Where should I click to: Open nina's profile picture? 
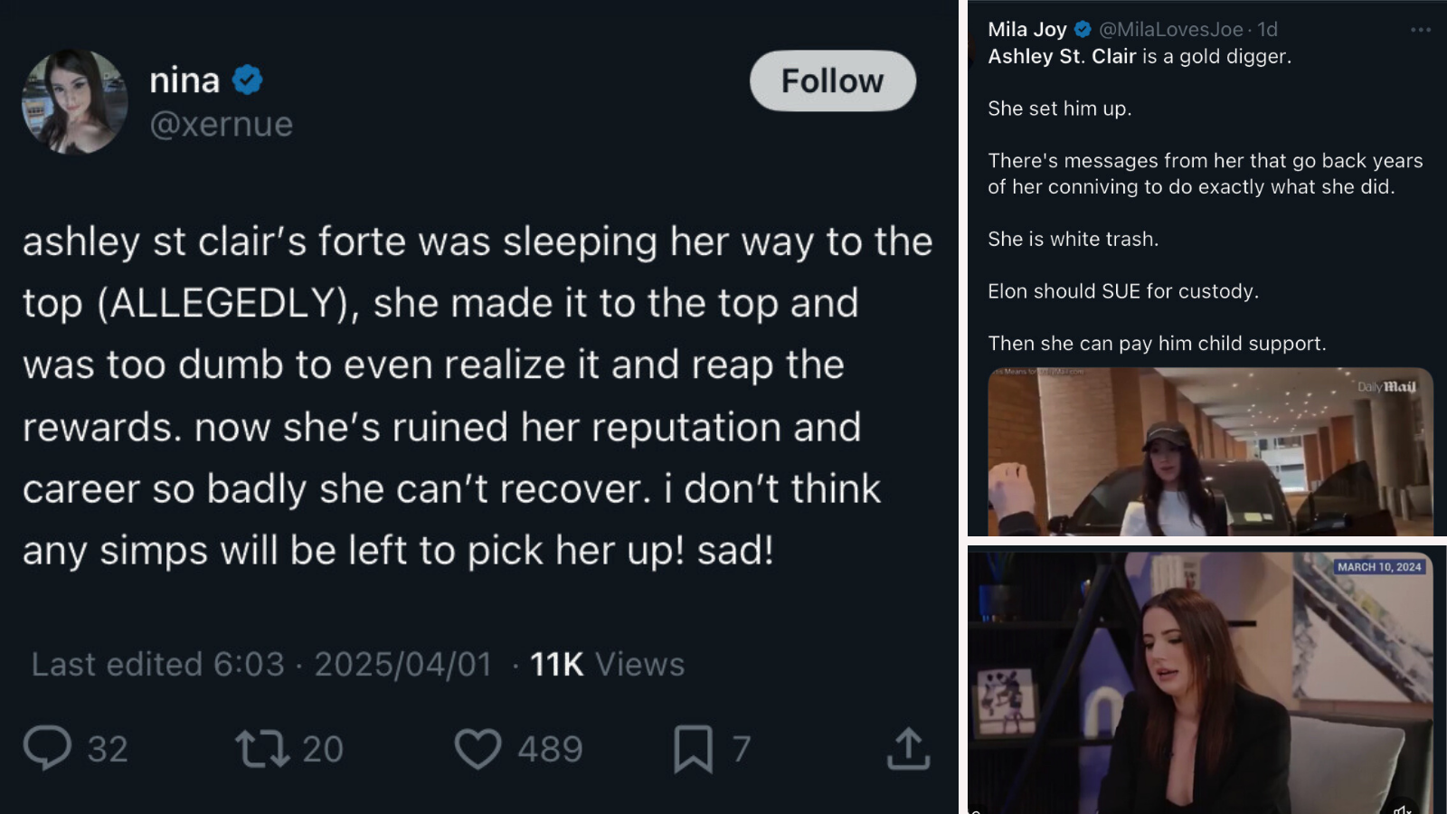74,101
